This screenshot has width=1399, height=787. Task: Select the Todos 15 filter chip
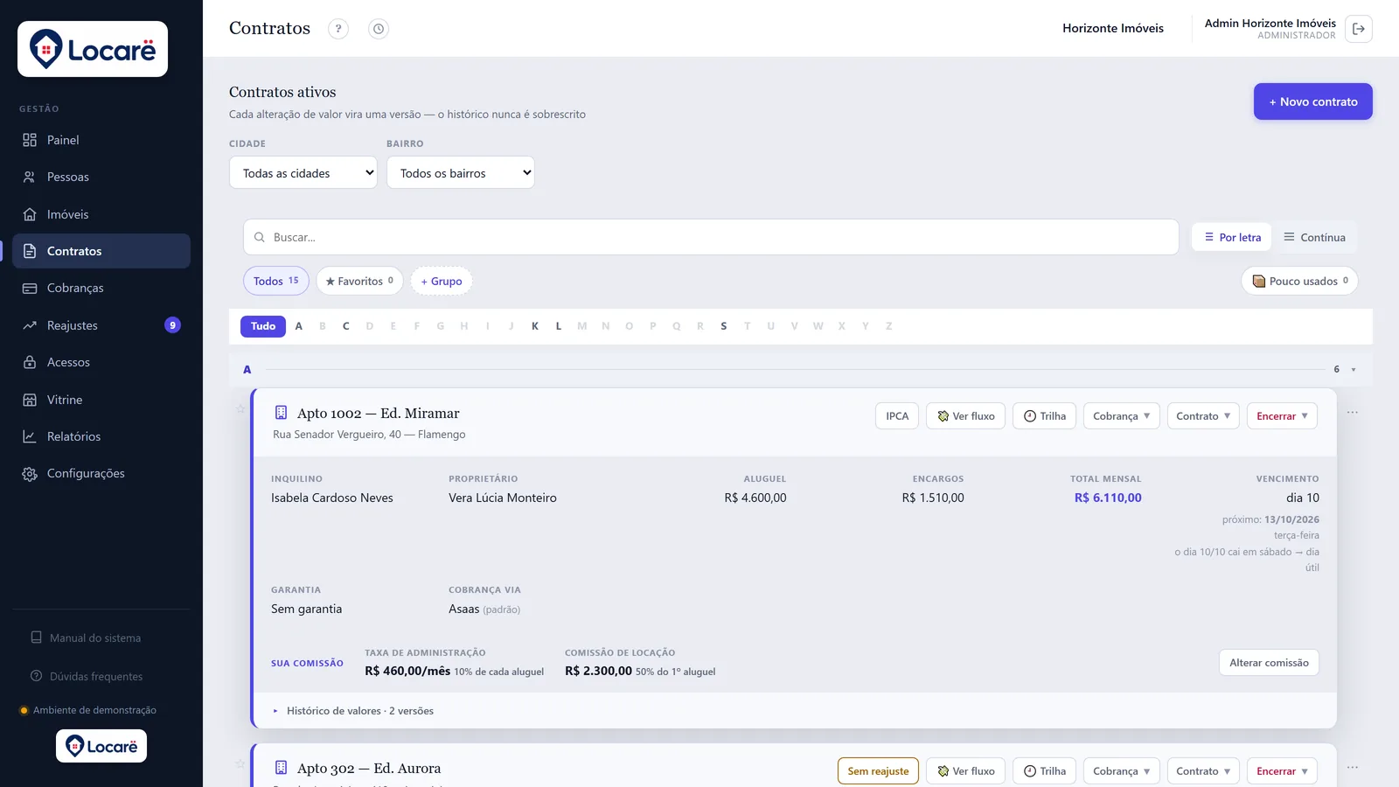click(276, 281)
